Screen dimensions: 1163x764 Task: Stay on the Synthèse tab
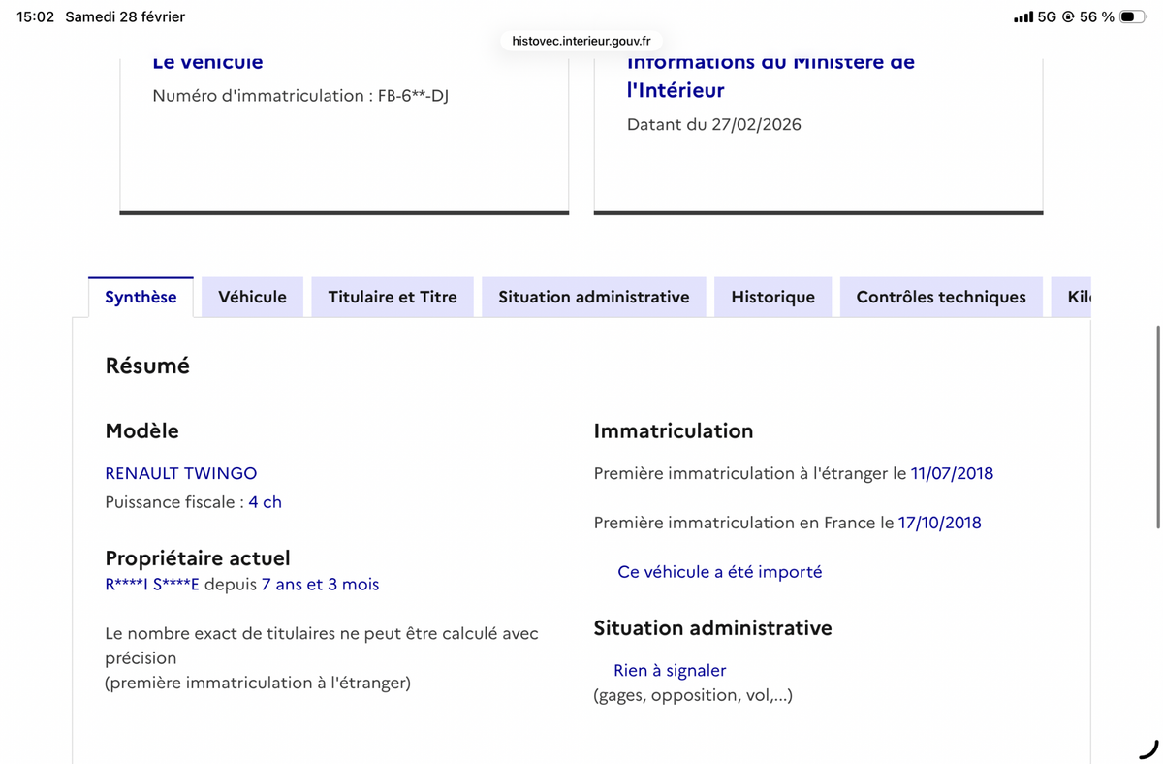pyautogui.click(x=141, y=297)
